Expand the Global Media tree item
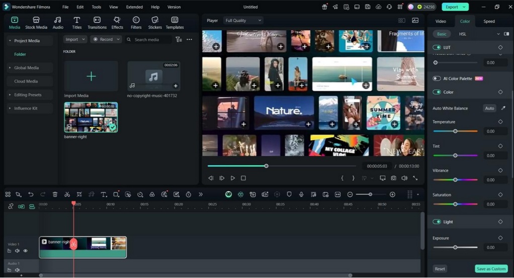This screenshot has width=514, height=278. tap(10, 67)
